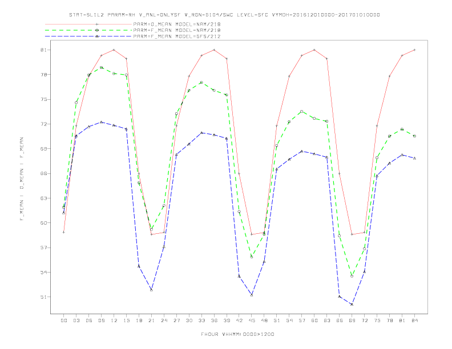Click the x-axis tick label 84

(x=415, y=320)
